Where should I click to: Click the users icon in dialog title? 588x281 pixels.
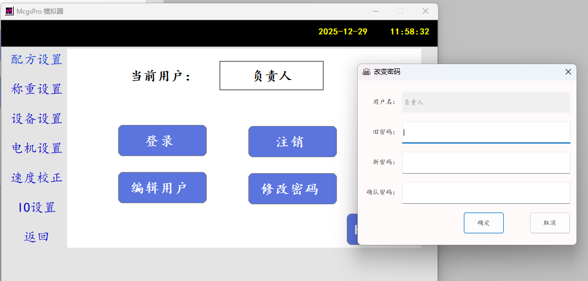(x=366, y=71)
